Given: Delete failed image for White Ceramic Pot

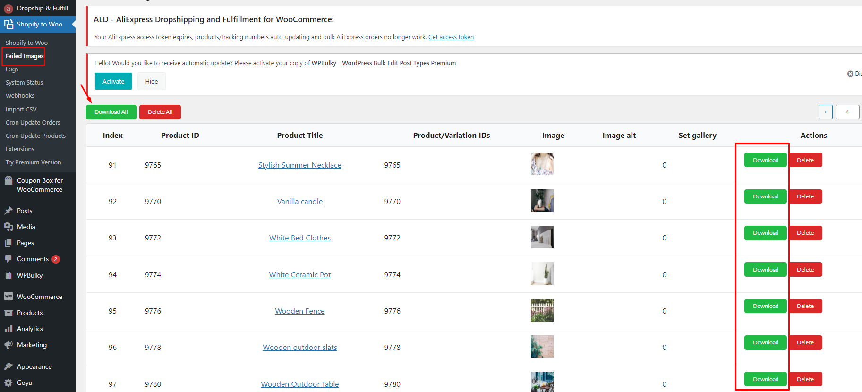Looking at the screenshot, I should (805, 270).
